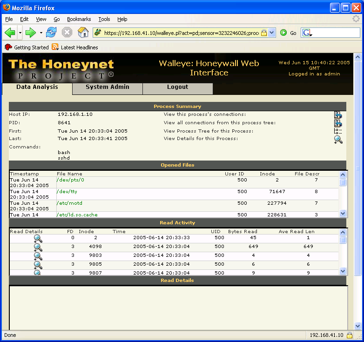Click the address bar URL field
This screenshot has width=364, height=342.
(182, 33)
